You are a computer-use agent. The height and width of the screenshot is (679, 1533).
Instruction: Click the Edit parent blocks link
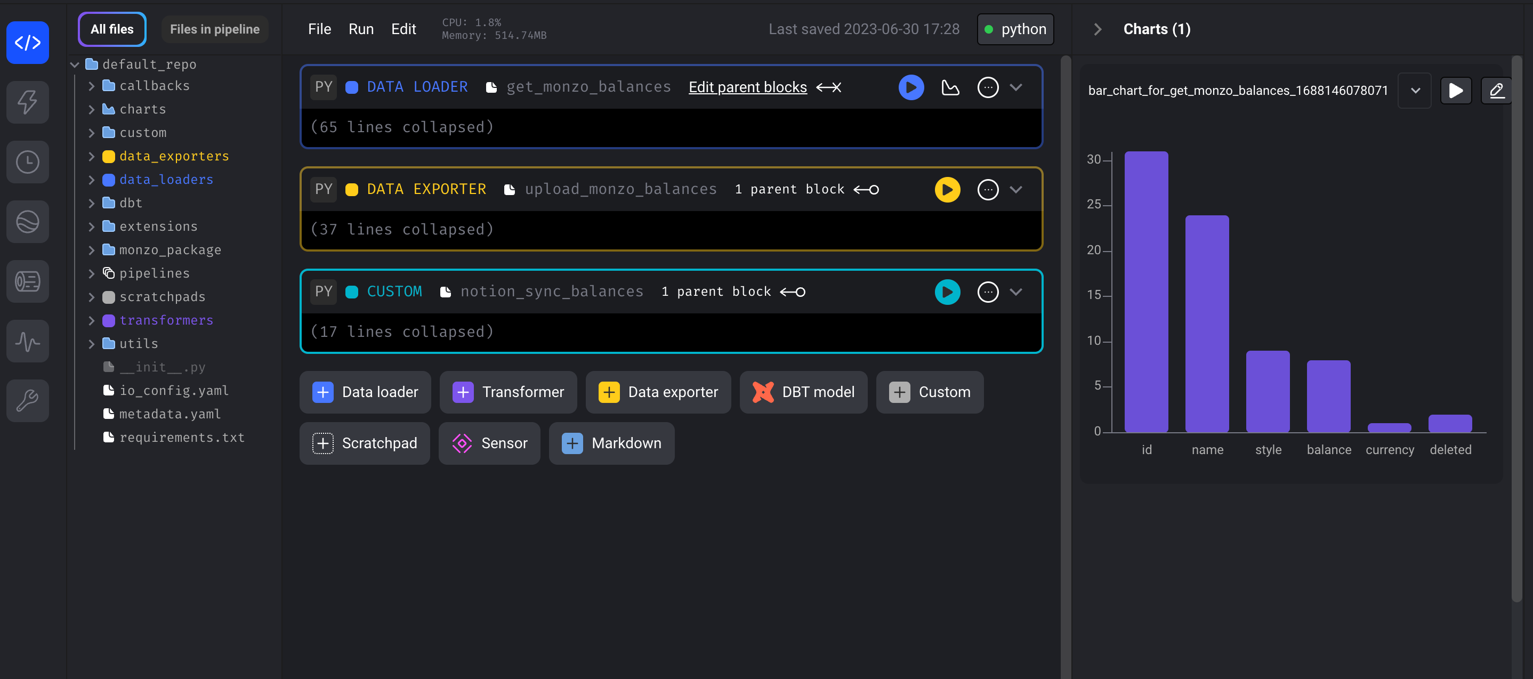pos(747,87)
